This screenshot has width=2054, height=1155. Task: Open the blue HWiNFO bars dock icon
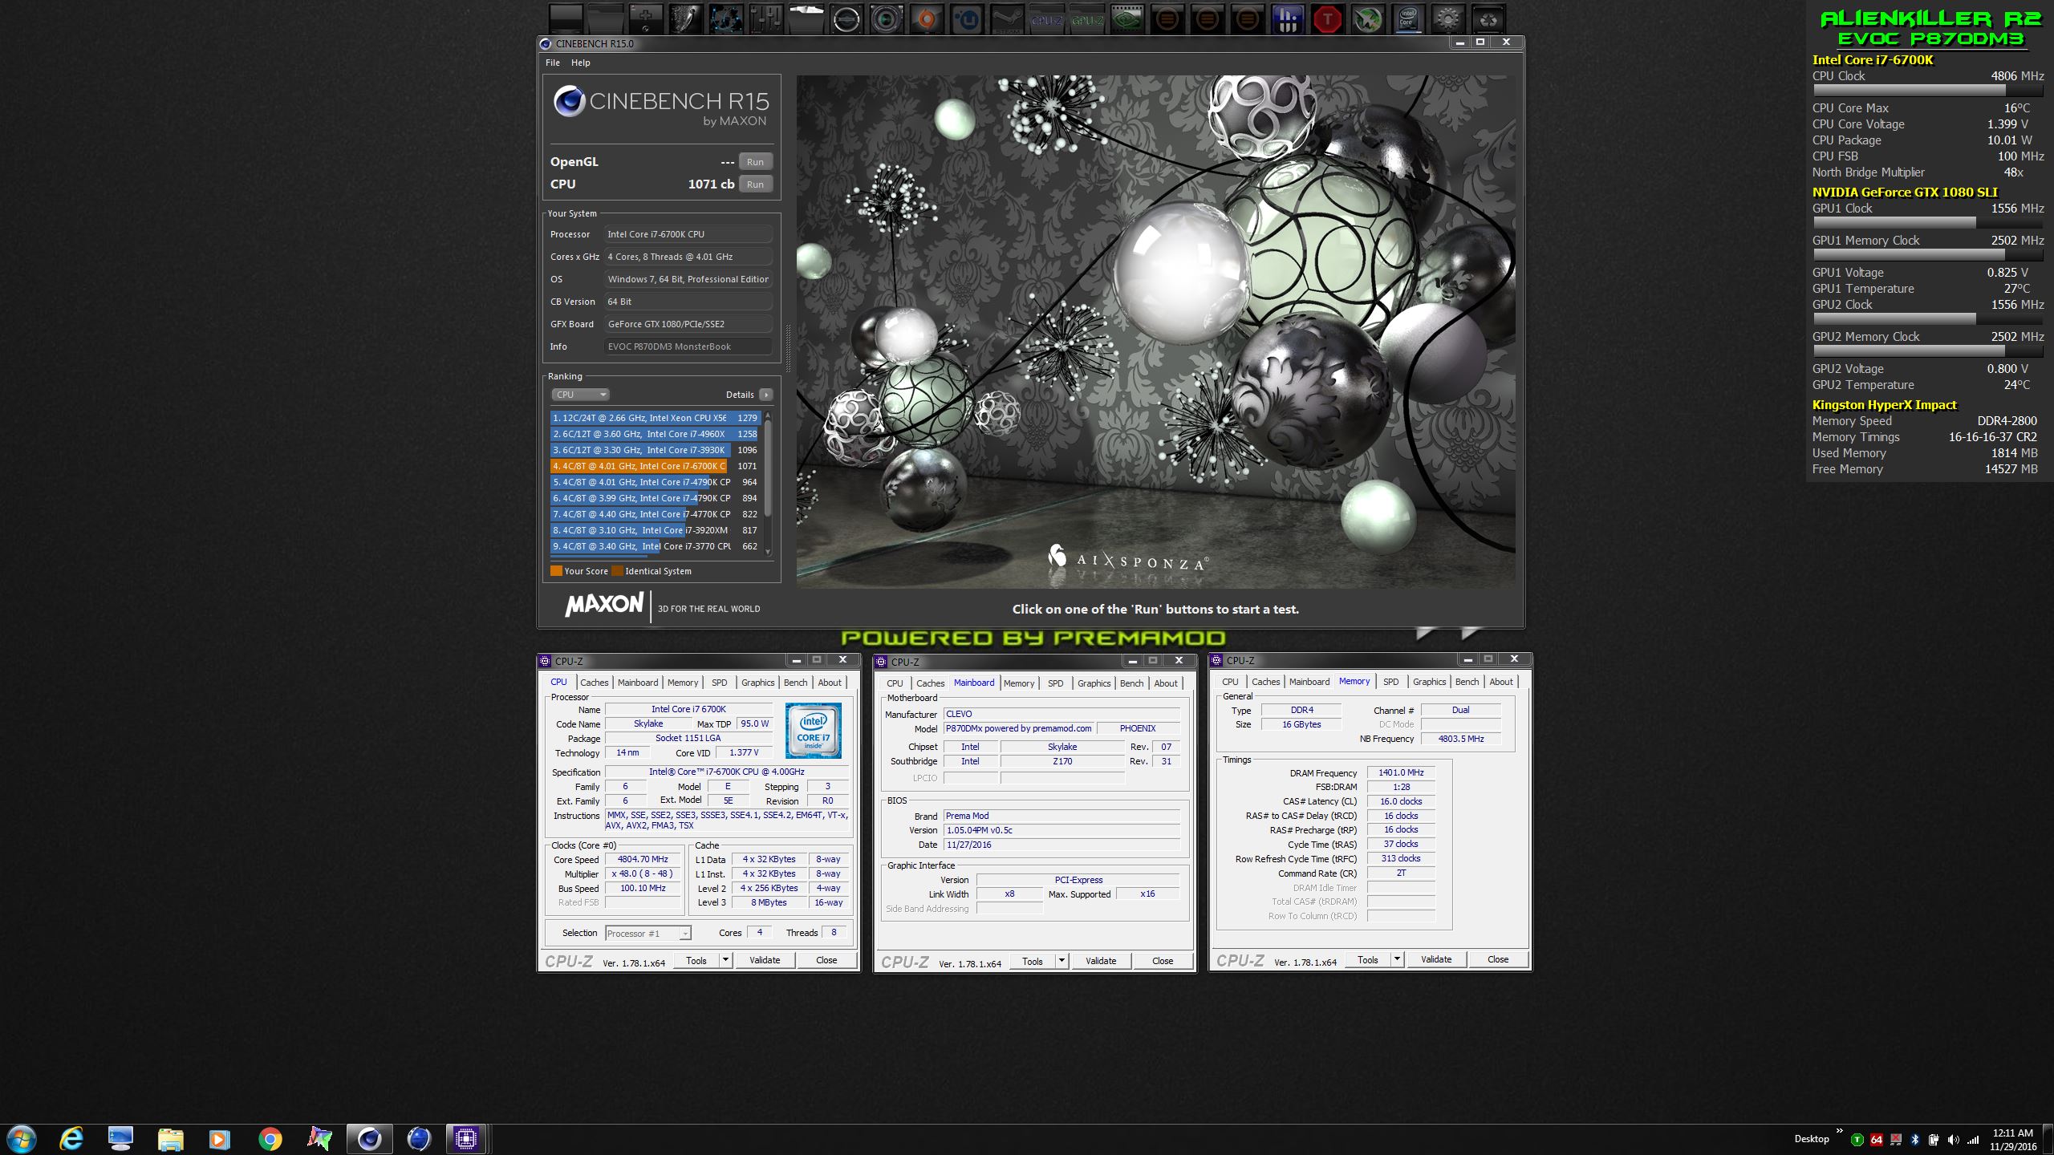tap(1288, 19)
